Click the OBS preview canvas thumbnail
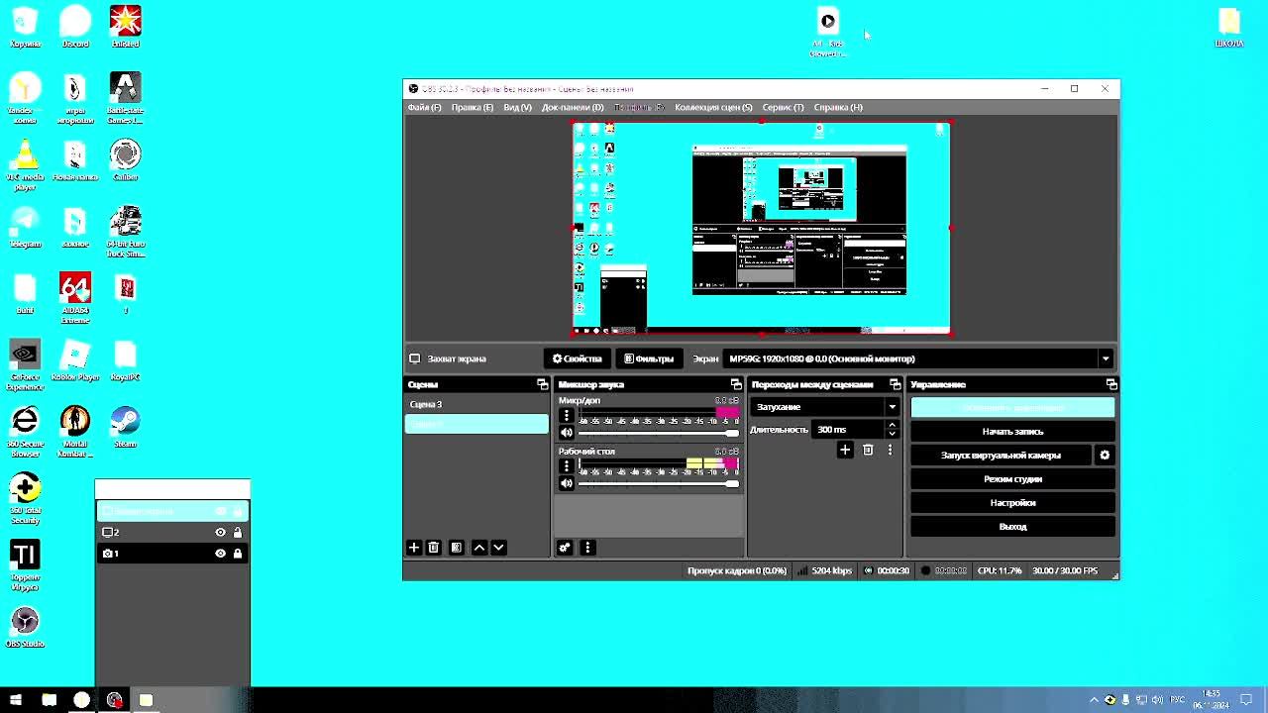The image size is (1268, 713). (761, 228)
